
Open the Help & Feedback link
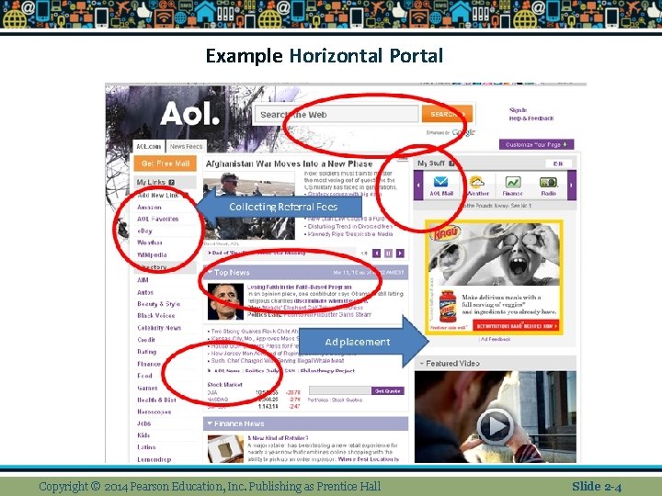(x=531, y=118)
